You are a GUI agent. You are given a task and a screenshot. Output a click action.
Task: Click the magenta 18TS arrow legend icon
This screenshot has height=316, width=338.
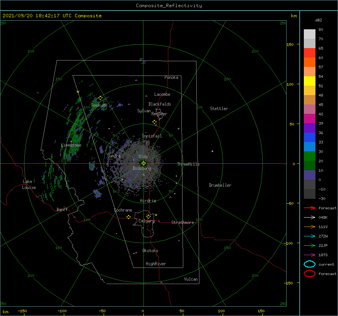[x=309, y=255]
